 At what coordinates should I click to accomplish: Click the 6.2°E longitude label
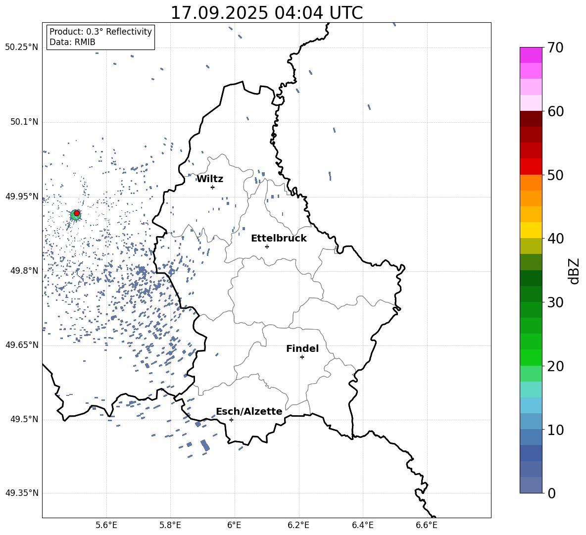click(x=298, y=525)
